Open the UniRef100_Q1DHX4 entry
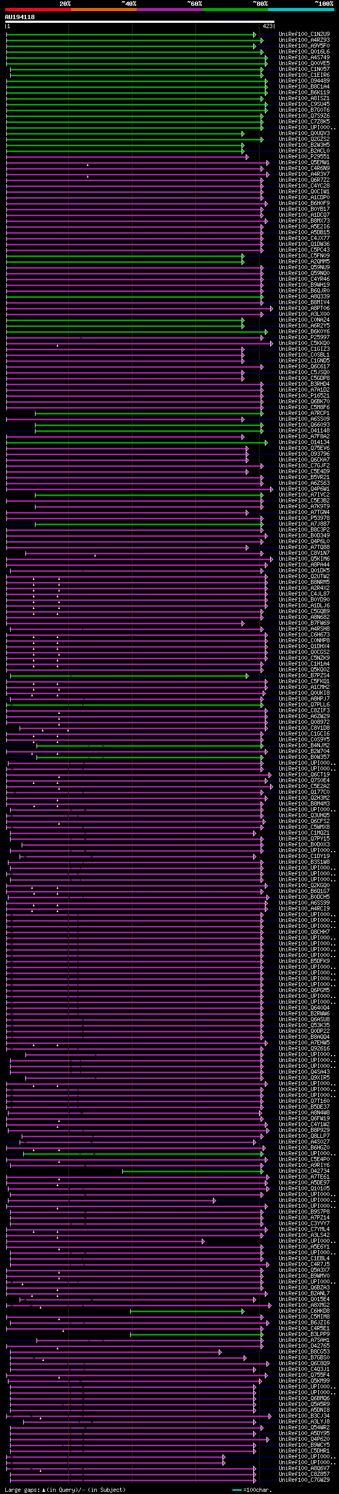The image size is (339, 1494). pyautogui.click(x=304, y=647)
